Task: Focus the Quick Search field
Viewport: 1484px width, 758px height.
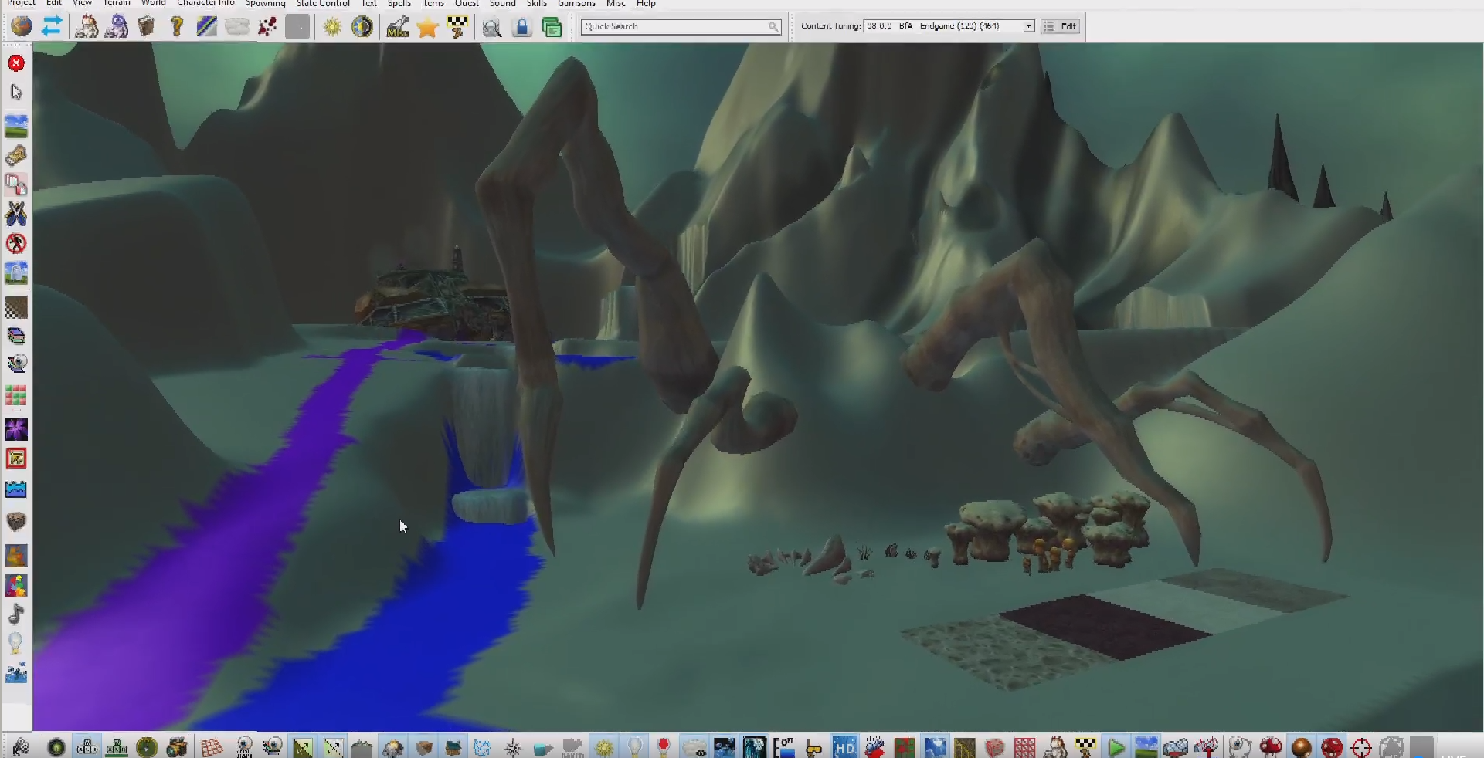Action: pos(681,26)
